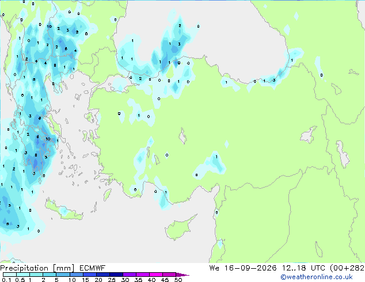Pick the dark navy 25–30 mm swatch

click(x=116, y=275)
